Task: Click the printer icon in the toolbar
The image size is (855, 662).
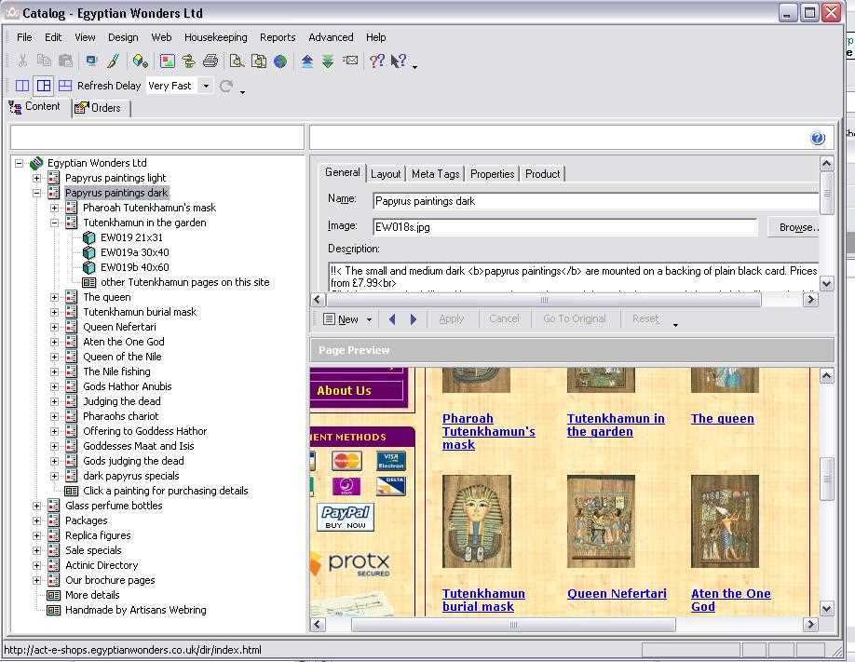Action: [x=210, y=61]
